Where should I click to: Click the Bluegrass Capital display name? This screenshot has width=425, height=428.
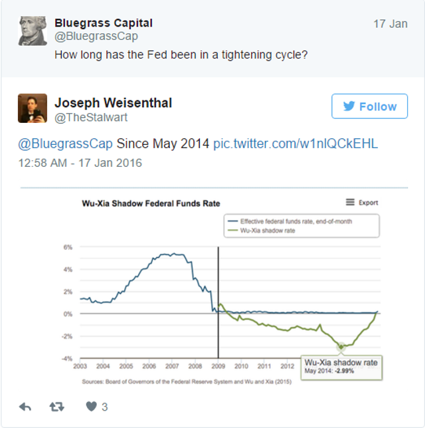coord(104,23)
